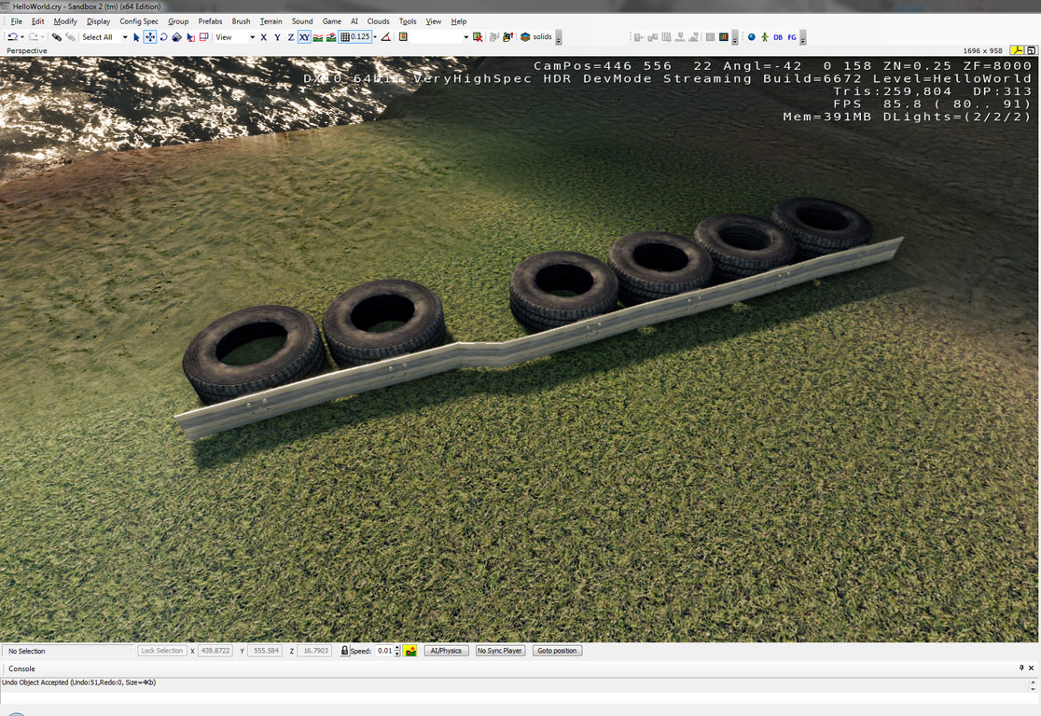The width and height of the screenshot is (1041, 716).
Task: Toggle Snap Angle icon
Action: [386, 37]
